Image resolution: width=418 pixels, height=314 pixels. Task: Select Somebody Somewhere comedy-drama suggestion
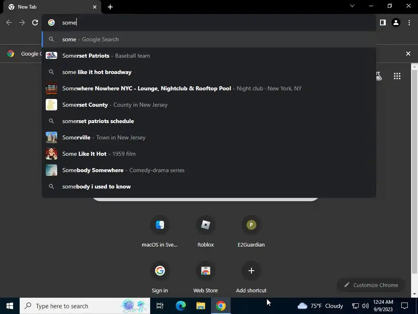tap(209, 170)
